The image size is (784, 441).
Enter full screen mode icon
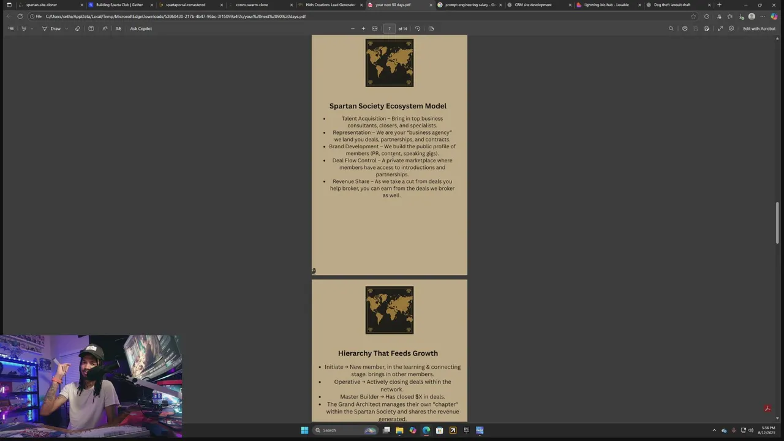[x=720, y=29]
